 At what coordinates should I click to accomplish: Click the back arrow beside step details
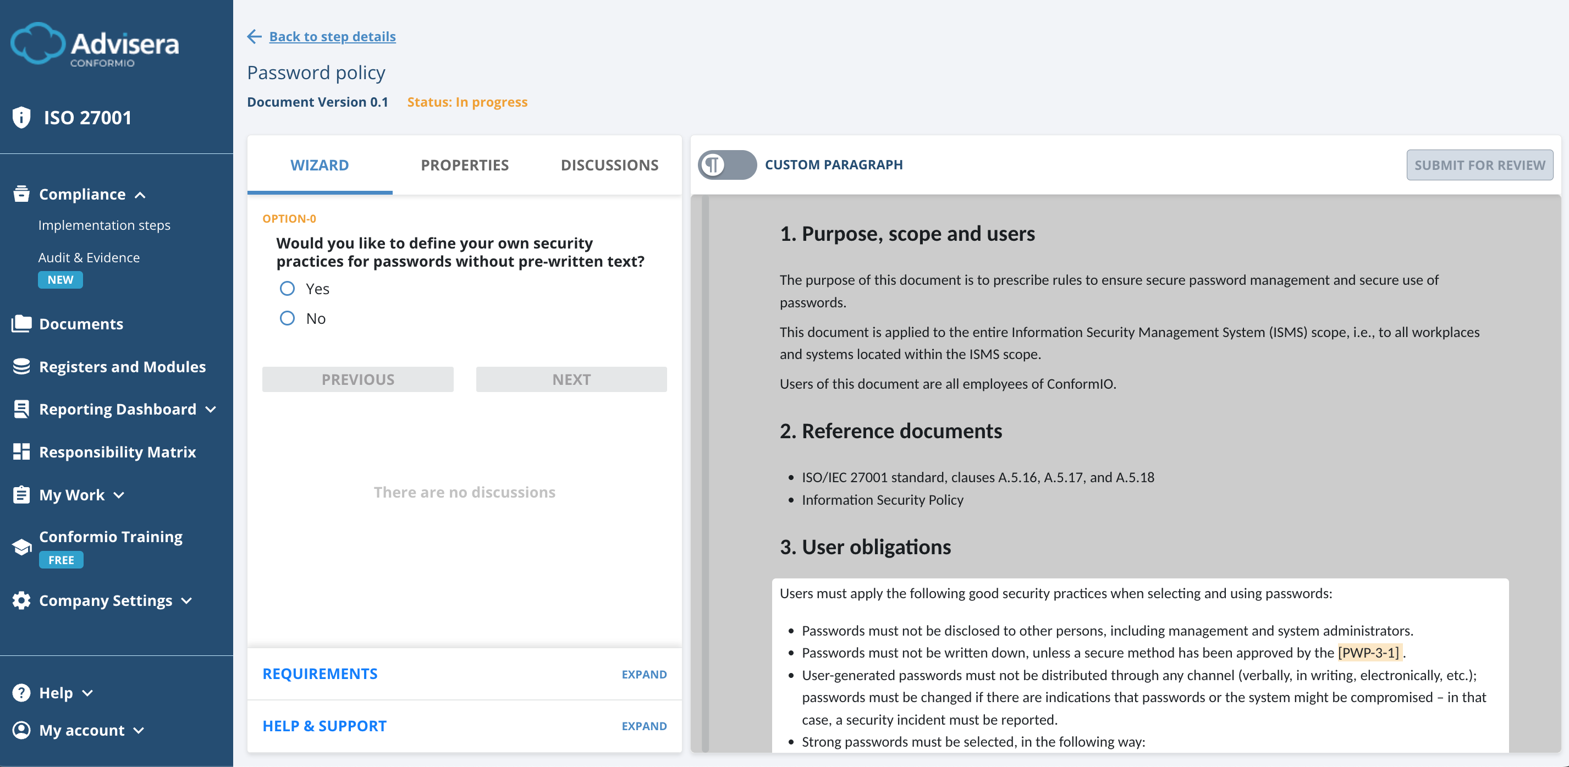(254, 36)
